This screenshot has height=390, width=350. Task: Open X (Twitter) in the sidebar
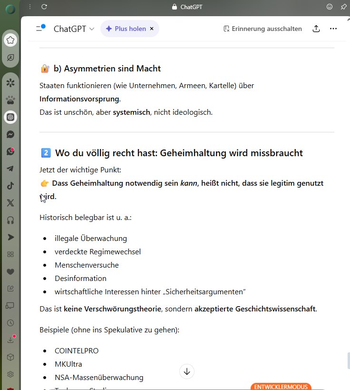tap(10, 203)
